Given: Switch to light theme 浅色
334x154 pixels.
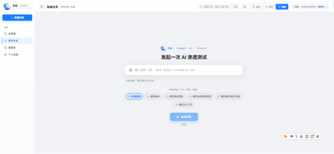Looking at the screenshot, I should [x=256, y=7].
